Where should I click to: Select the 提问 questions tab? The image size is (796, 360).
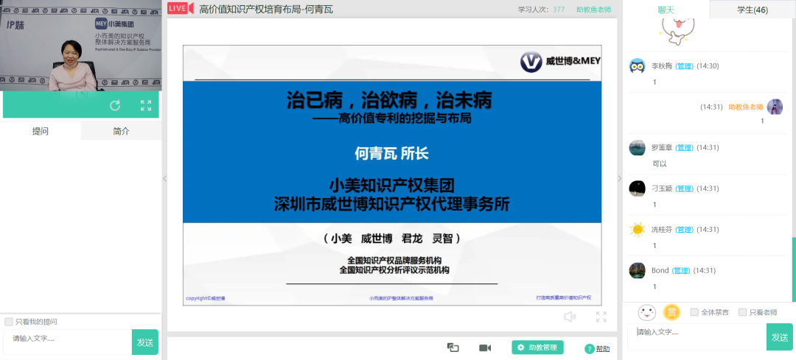coord(40,131)
